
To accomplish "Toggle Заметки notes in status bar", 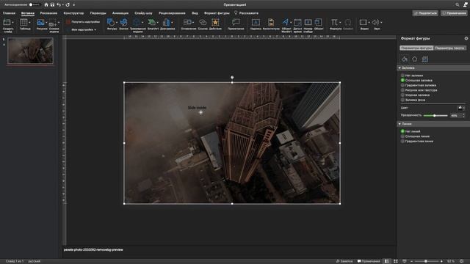I will (344, 261).
